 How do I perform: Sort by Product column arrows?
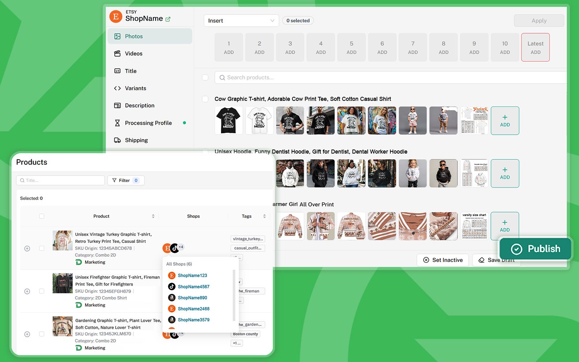tap(153, 216)
